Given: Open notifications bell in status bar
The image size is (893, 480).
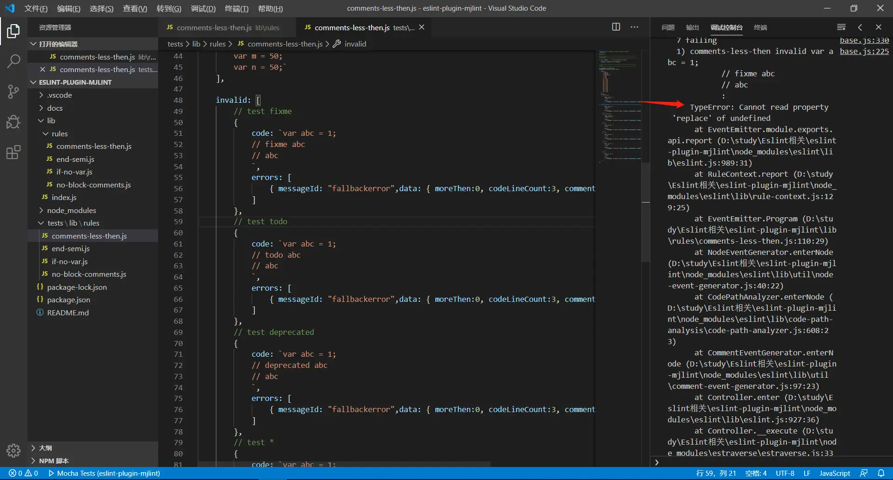Looking at the screenshot, I should click(881, 473).
